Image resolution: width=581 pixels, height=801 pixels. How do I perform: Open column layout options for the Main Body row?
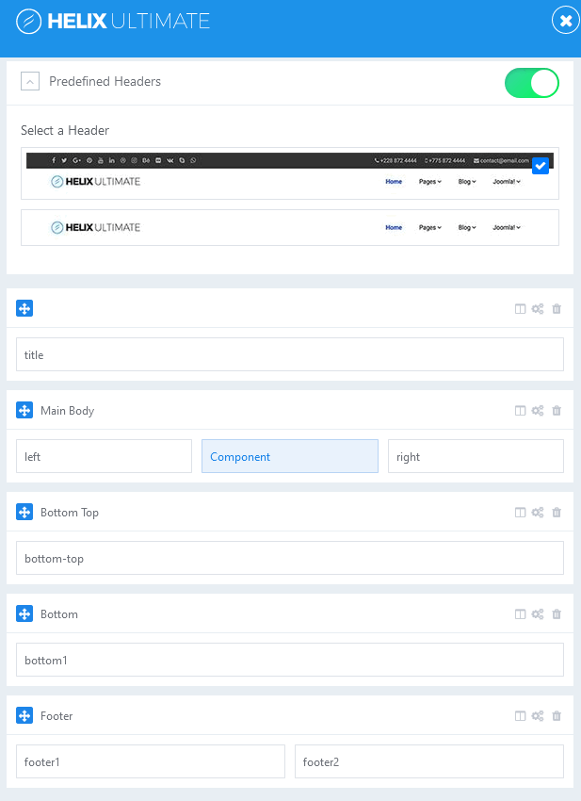[x=520, y=410]
